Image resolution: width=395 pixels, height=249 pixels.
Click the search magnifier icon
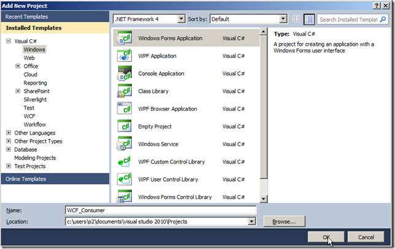(x=383, y=19)
